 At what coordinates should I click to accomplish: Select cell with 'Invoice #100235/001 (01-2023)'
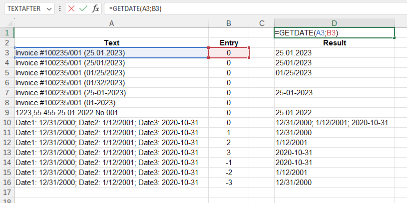pyautogui.click(x=111, y=103)
